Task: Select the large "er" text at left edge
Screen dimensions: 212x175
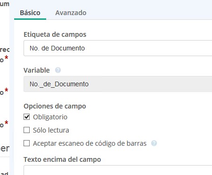Action: [x=5, y=148]
